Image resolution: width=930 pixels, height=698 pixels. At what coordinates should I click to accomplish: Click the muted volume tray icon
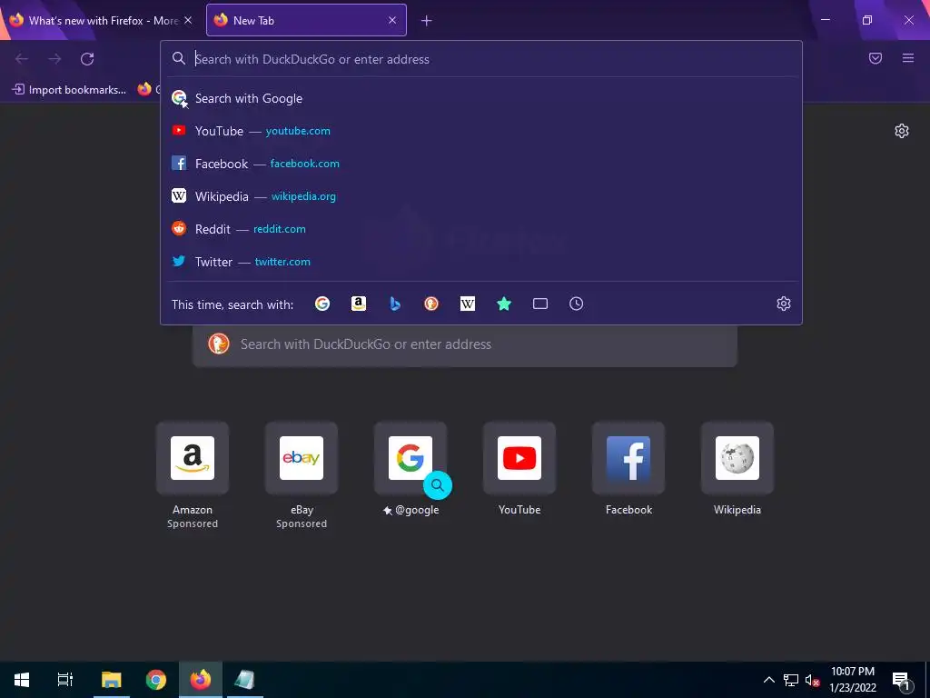point(812,680)
